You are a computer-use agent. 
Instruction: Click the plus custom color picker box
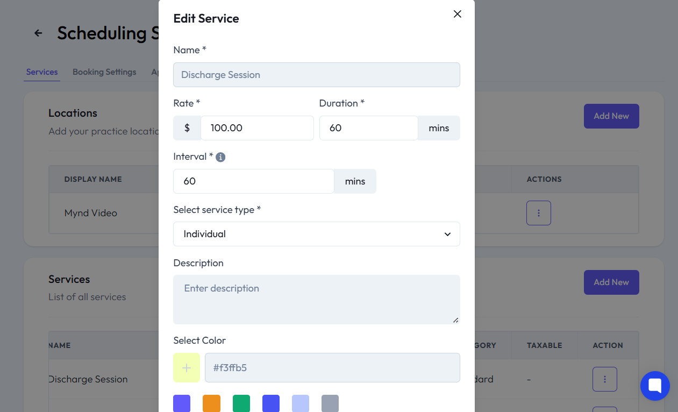coord(187,368)
